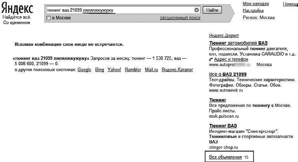
Task: Open the Яндекс.Директ heading link
Action: click(224, 35)
